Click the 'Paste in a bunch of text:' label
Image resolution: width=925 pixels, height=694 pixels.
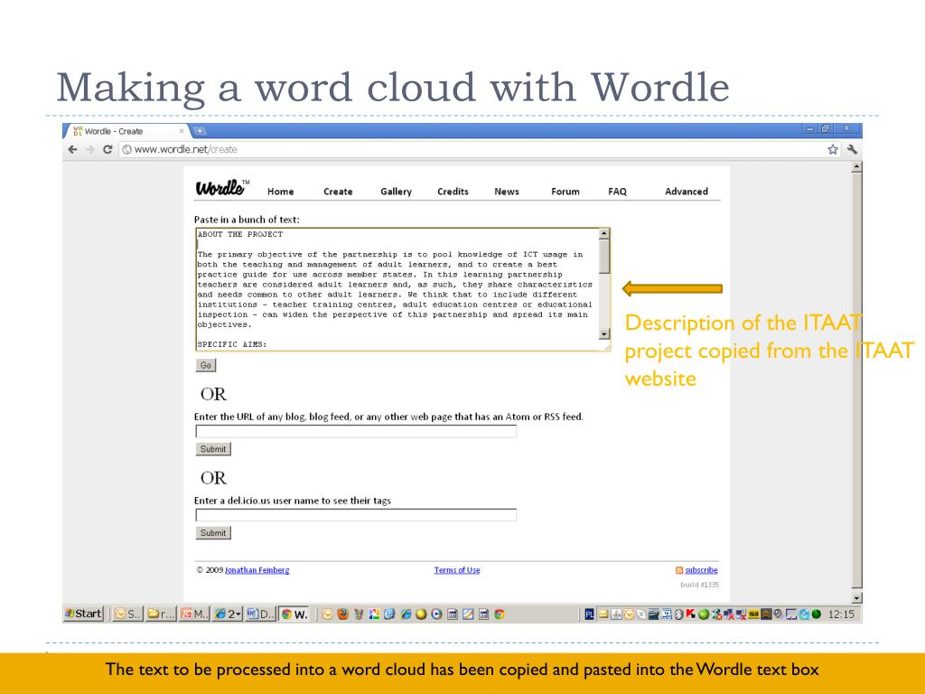(247, 220)
